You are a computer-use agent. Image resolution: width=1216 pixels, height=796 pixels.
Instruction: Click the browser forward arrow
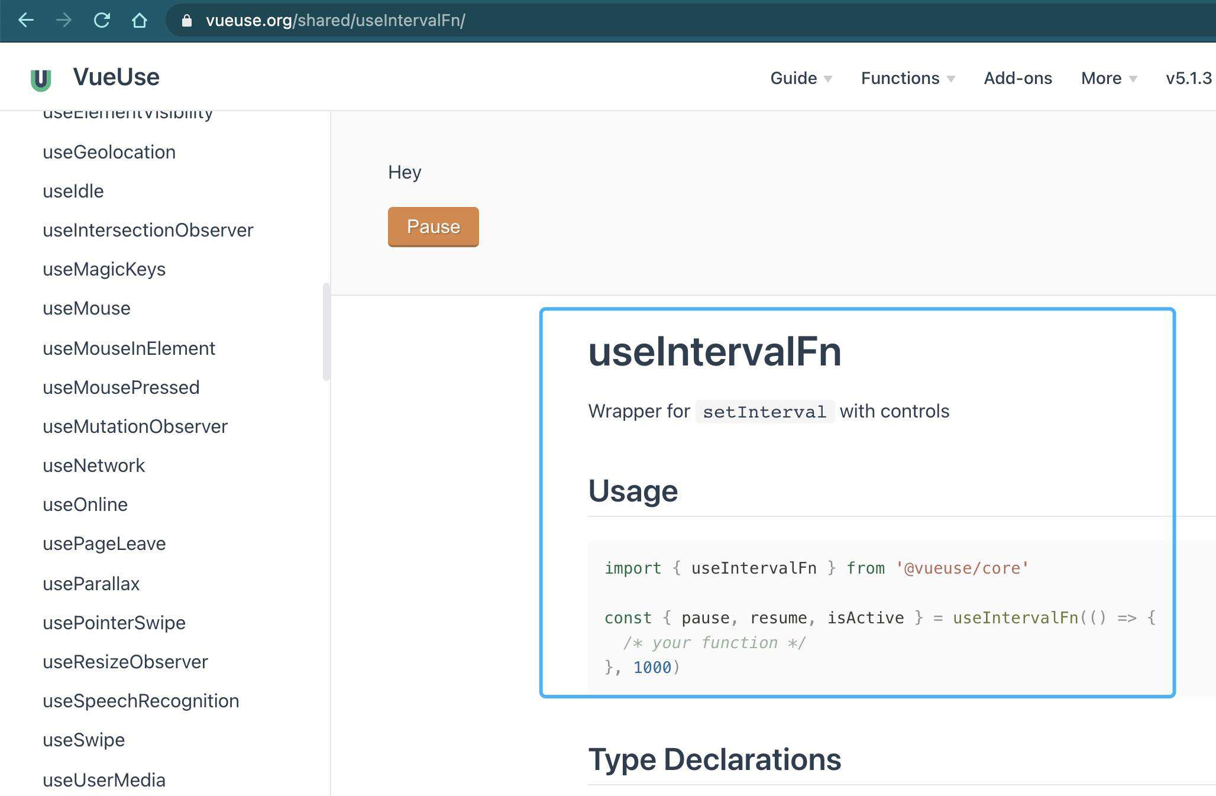click(64, 21)
